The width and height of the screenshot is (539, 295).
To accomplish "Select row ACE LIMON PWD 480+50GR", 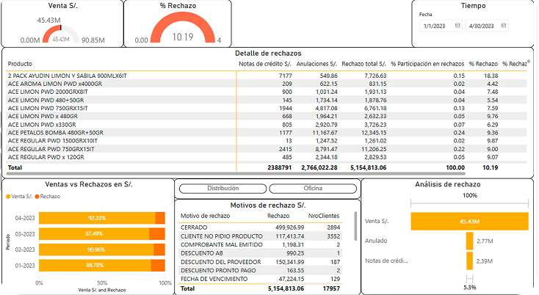I will tap(266, 100).
